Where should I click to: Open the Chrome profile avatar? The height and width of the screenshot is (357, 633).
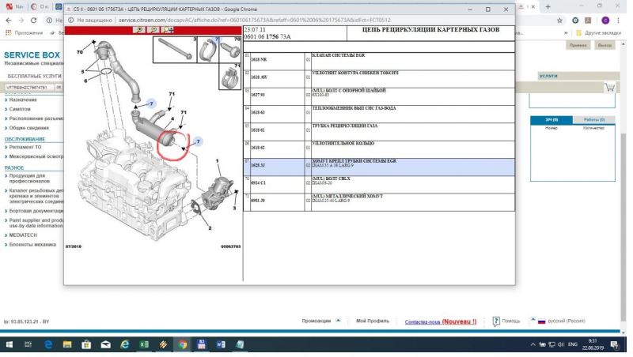[x=605, y=19]
